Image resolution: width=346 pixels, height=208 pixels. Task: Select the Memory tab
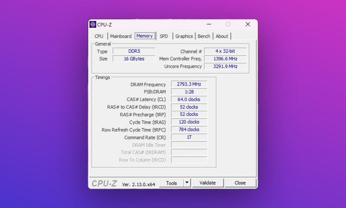pyautogui.click(x=145, y=36)
